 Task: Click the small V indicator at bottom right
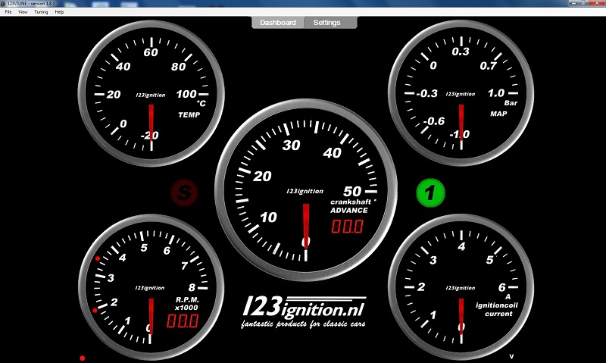[x=511, y=356]
